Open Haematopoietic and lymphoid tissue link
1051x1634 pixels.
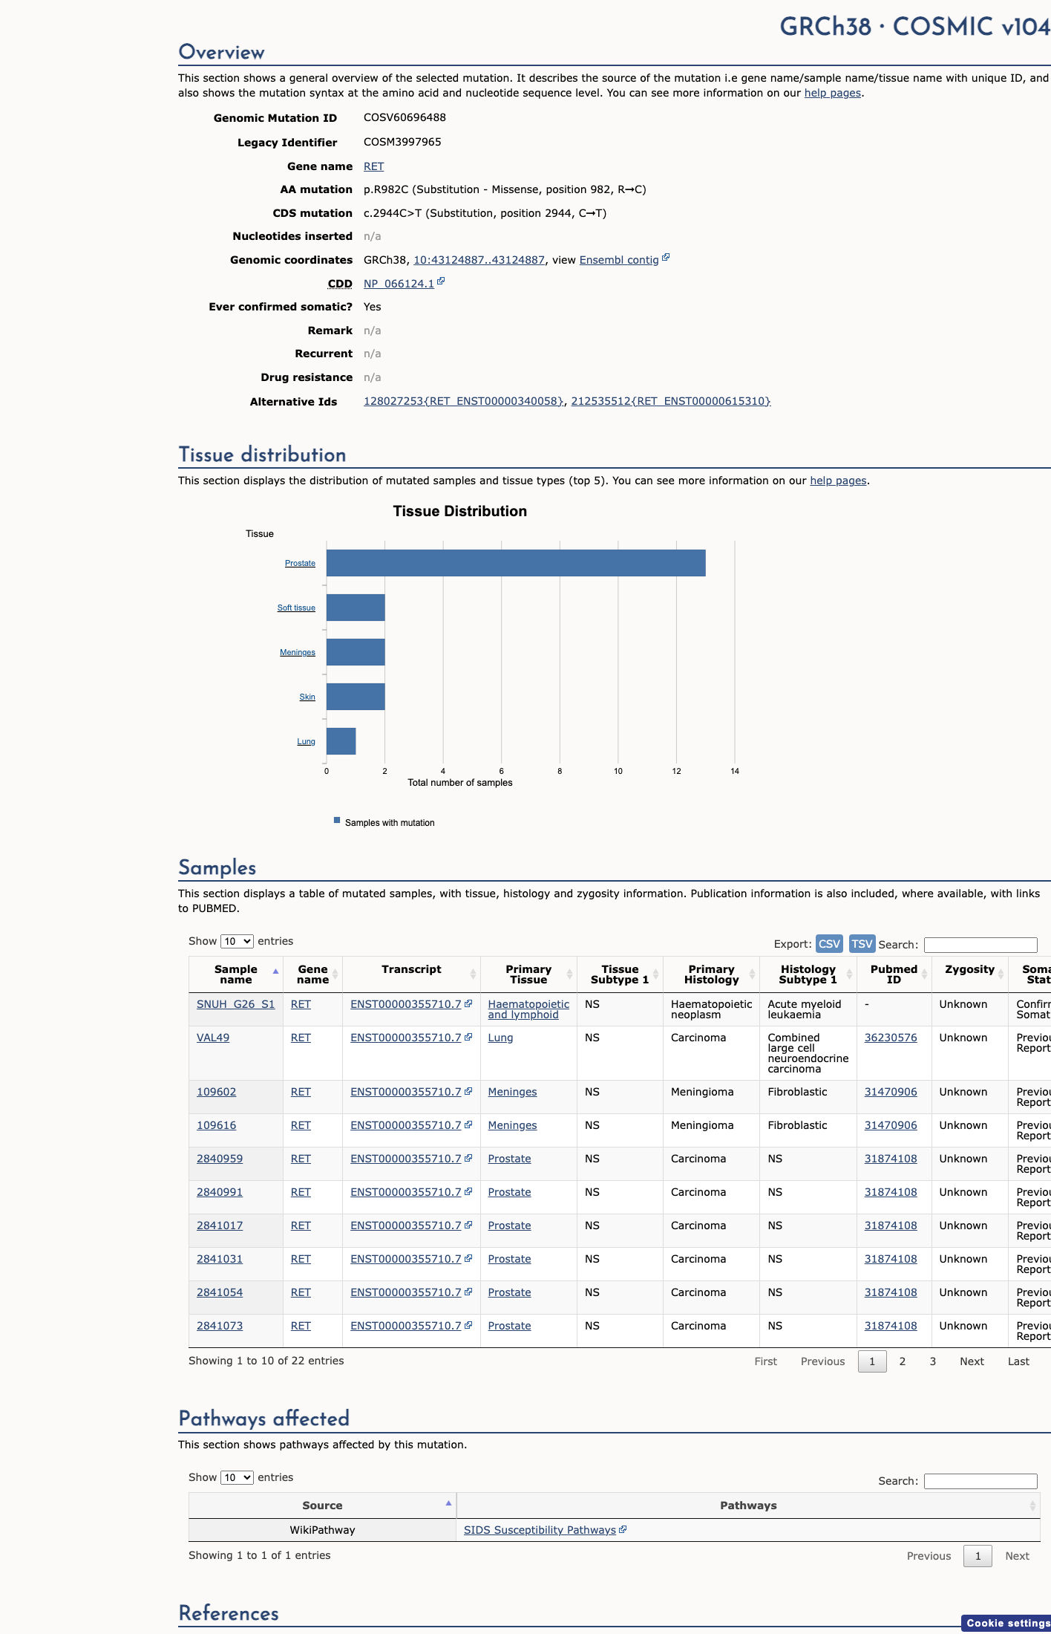coord(528,1009)
